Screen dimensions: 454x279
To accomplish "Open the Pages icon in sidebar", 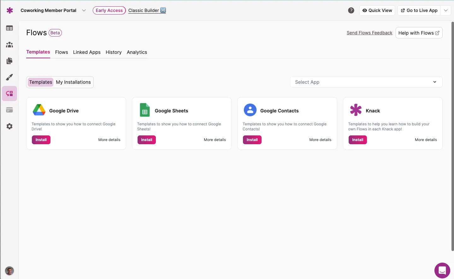I will coord(9,61).
